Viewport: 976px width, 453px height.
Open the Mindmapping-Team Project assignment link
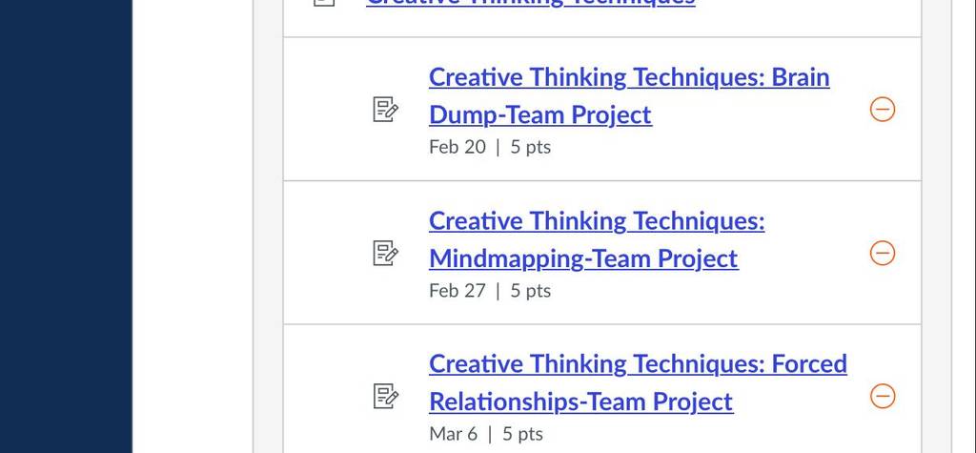(597, 239)
